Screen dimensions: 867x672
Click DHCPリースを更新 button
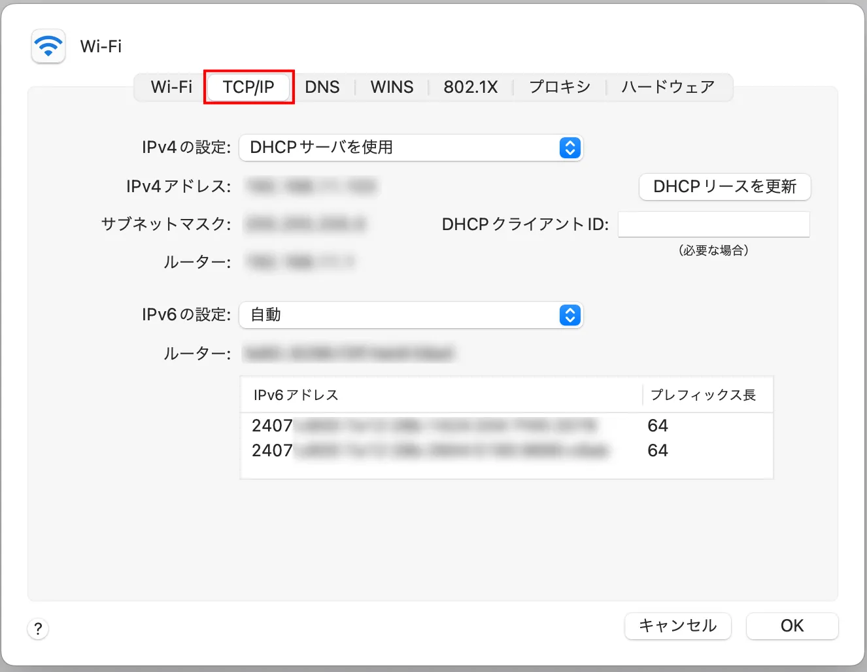pos(724,187)
